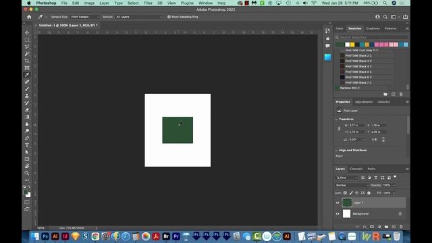This screenshot has height=243, width=432.
Task: Toggle layer filtering on/off switch
Action: coord(395,177)
